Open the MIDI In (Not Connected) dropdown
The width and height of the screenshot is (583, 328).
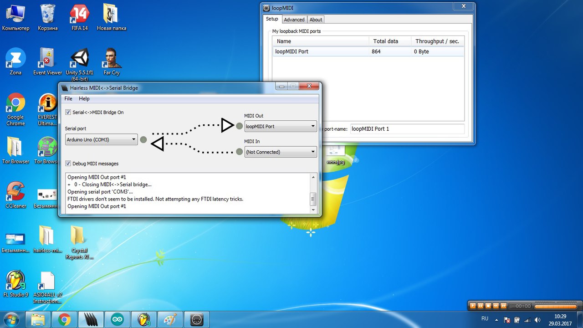click(281, 152)
